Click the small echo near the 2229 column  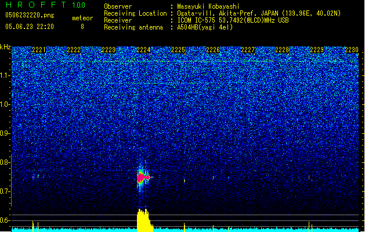pyautogui.click(x=309, y=177)
